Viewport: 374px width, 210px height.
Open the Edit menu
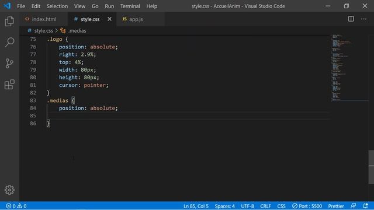pos(36,6)
